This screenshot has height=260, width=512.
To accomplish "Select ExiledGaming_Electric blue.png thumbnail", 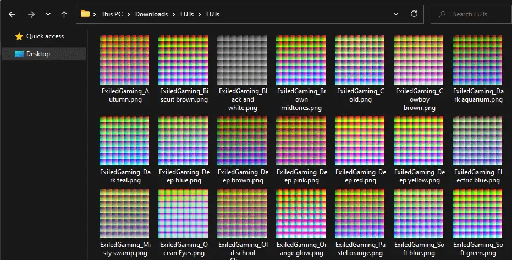I will click(477, 141).
